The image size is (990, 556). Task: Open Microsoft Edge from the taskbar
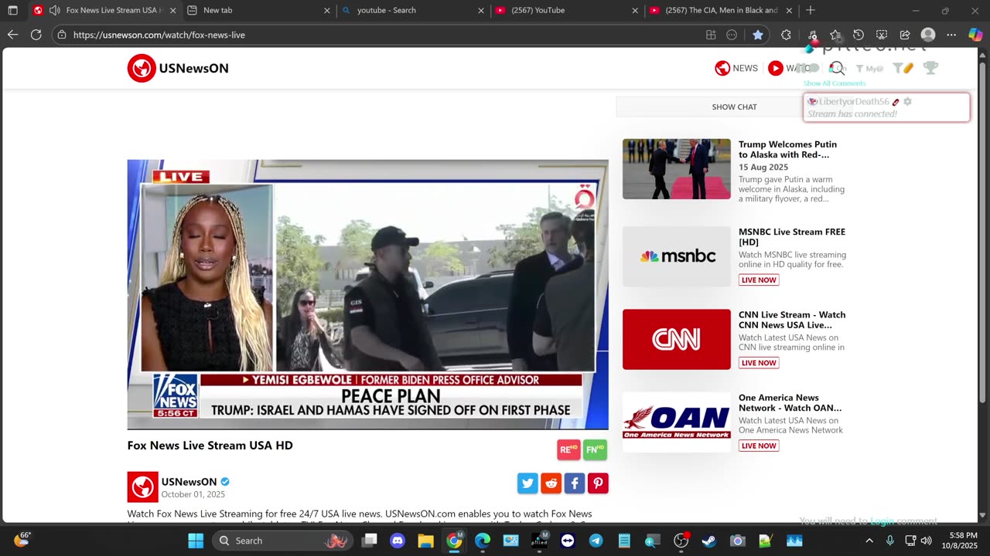click(x=483, y=541)
